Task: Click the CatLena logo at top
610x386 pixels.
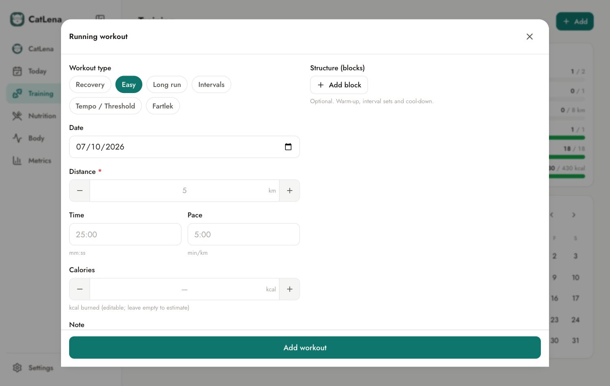Action: [36, 19]
